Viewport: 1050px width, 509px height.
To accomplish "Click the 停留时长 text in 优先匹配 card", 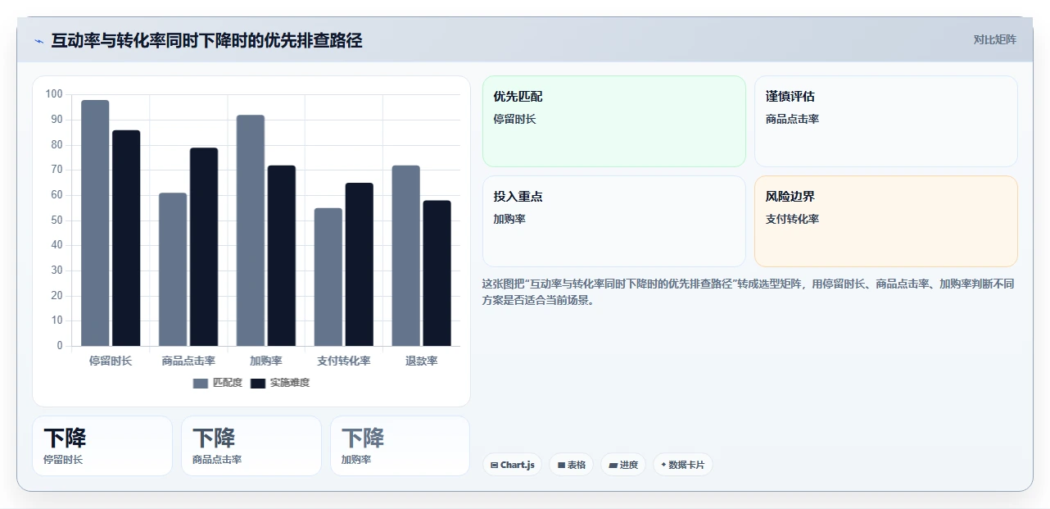I will click(x=514, y=119).
